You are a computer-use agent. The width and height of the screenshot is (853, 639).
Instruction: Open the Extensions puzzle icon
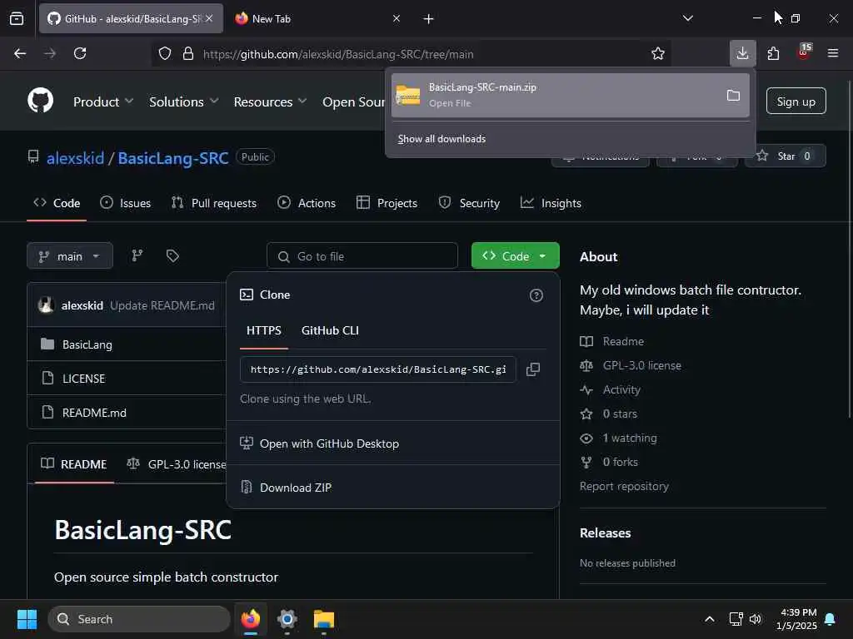(x=773, y=53)
